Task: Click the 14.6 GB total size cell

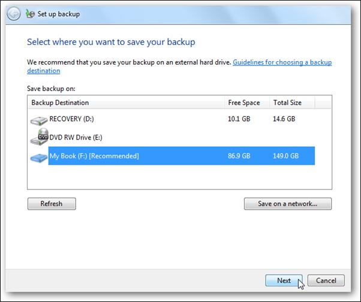Action: click(x=284, y=119)
